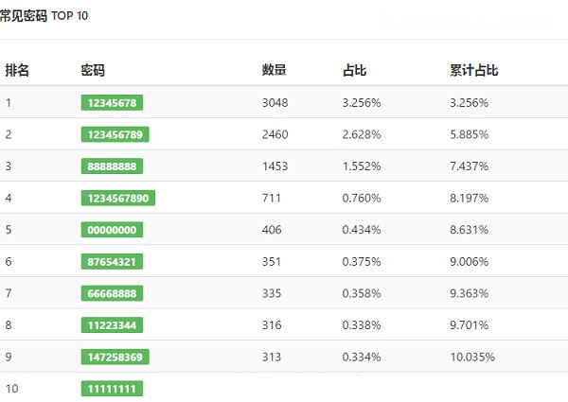This screenshot has width=568, height=402.
Task: Click the 3048 count cell
Action: 275,102
